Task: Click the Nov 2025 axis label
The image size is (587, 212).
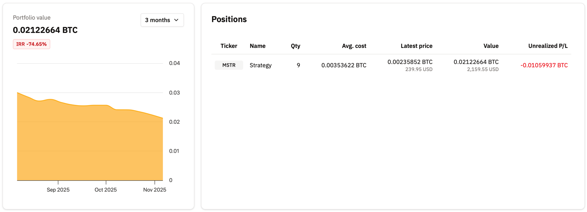Action: point(155,190)
